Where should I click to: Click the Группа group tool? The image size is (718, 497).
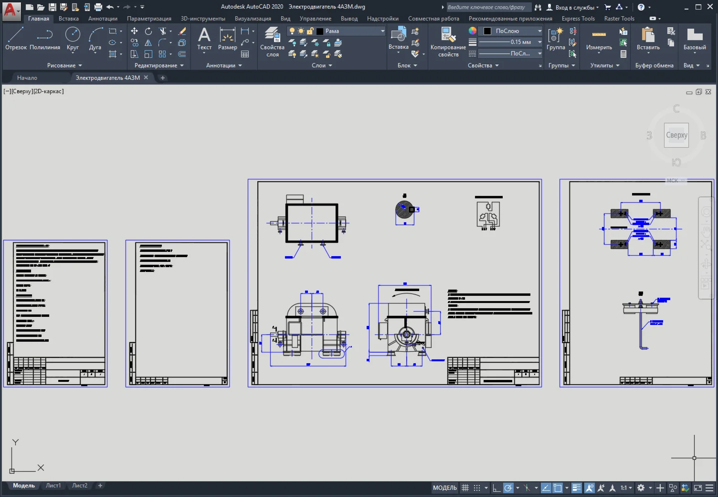point(556,38)
